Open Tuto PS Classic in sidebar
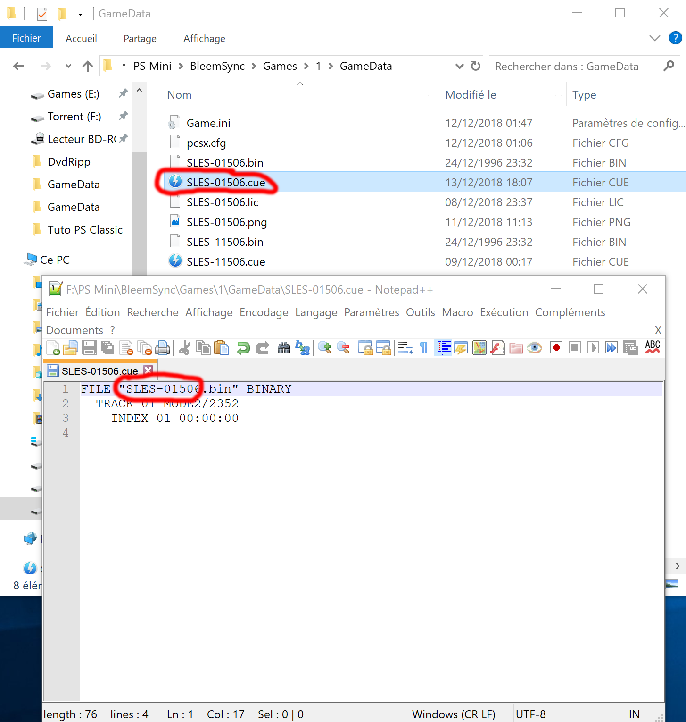Screen dimensions: 686x722 tap(85, 230)
